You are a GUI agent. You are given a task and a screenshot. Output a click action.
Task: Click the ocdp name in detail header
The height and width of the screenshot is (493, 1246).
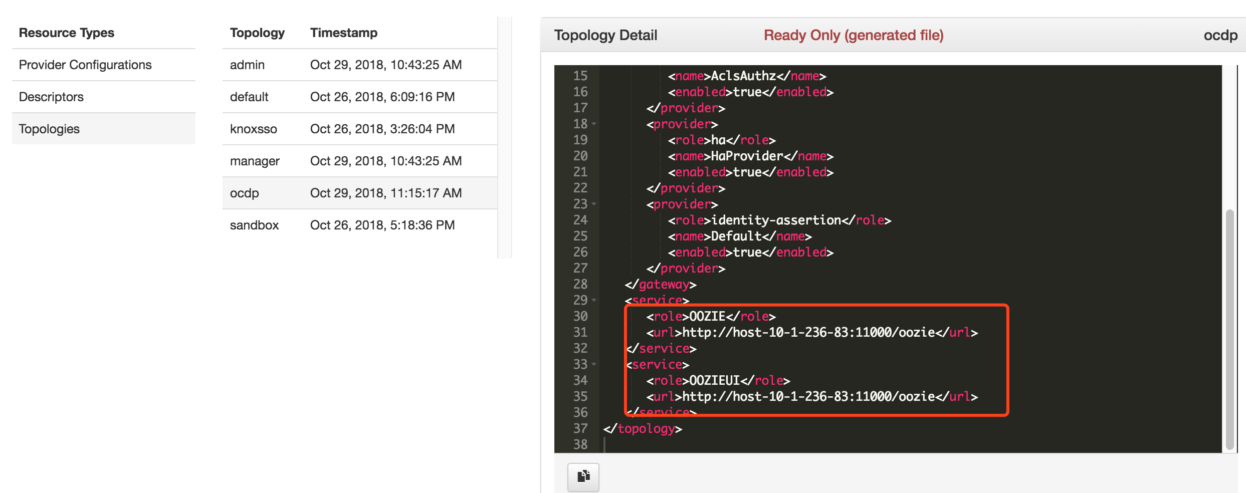point(1220,35)
